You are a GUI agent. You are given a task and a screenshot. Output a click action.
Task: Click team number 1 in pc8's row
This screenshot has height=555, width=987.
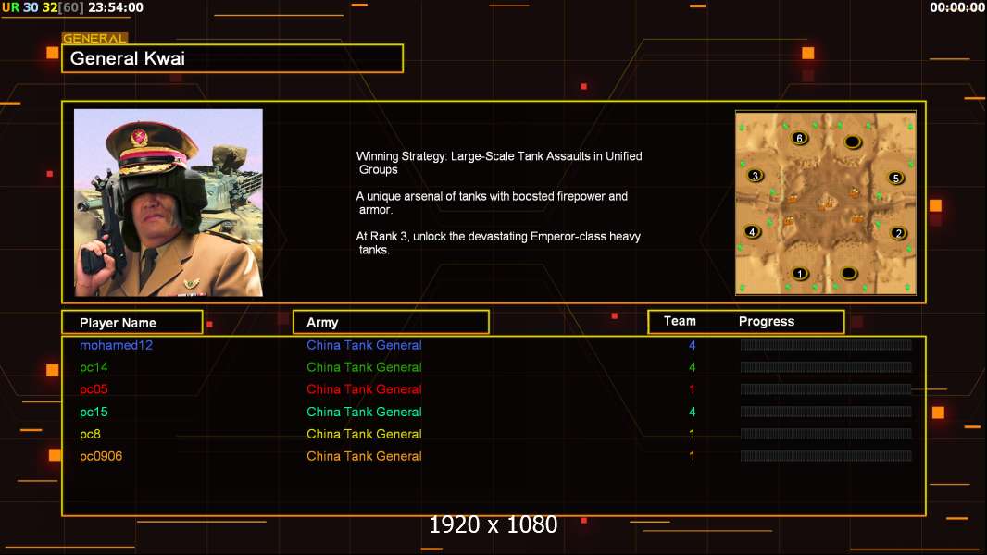pyautogui.click(x=692, y=434)
